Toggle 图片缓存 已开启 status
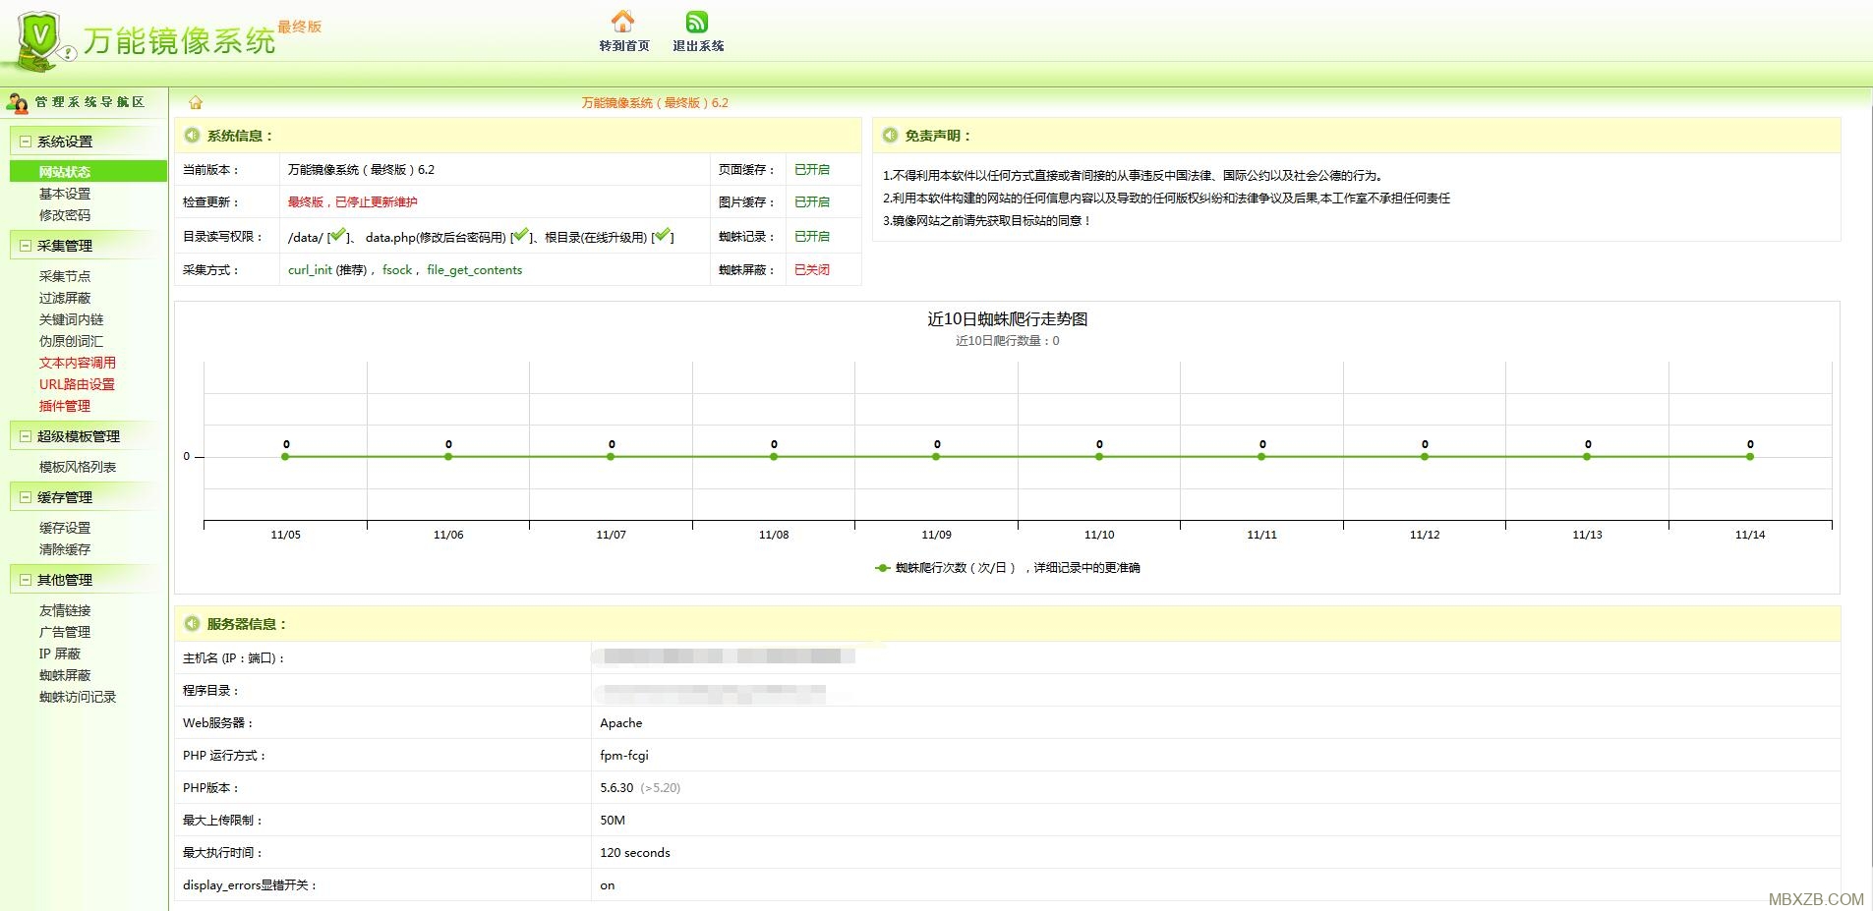1873x911 pixels. (x=810, y=202)
